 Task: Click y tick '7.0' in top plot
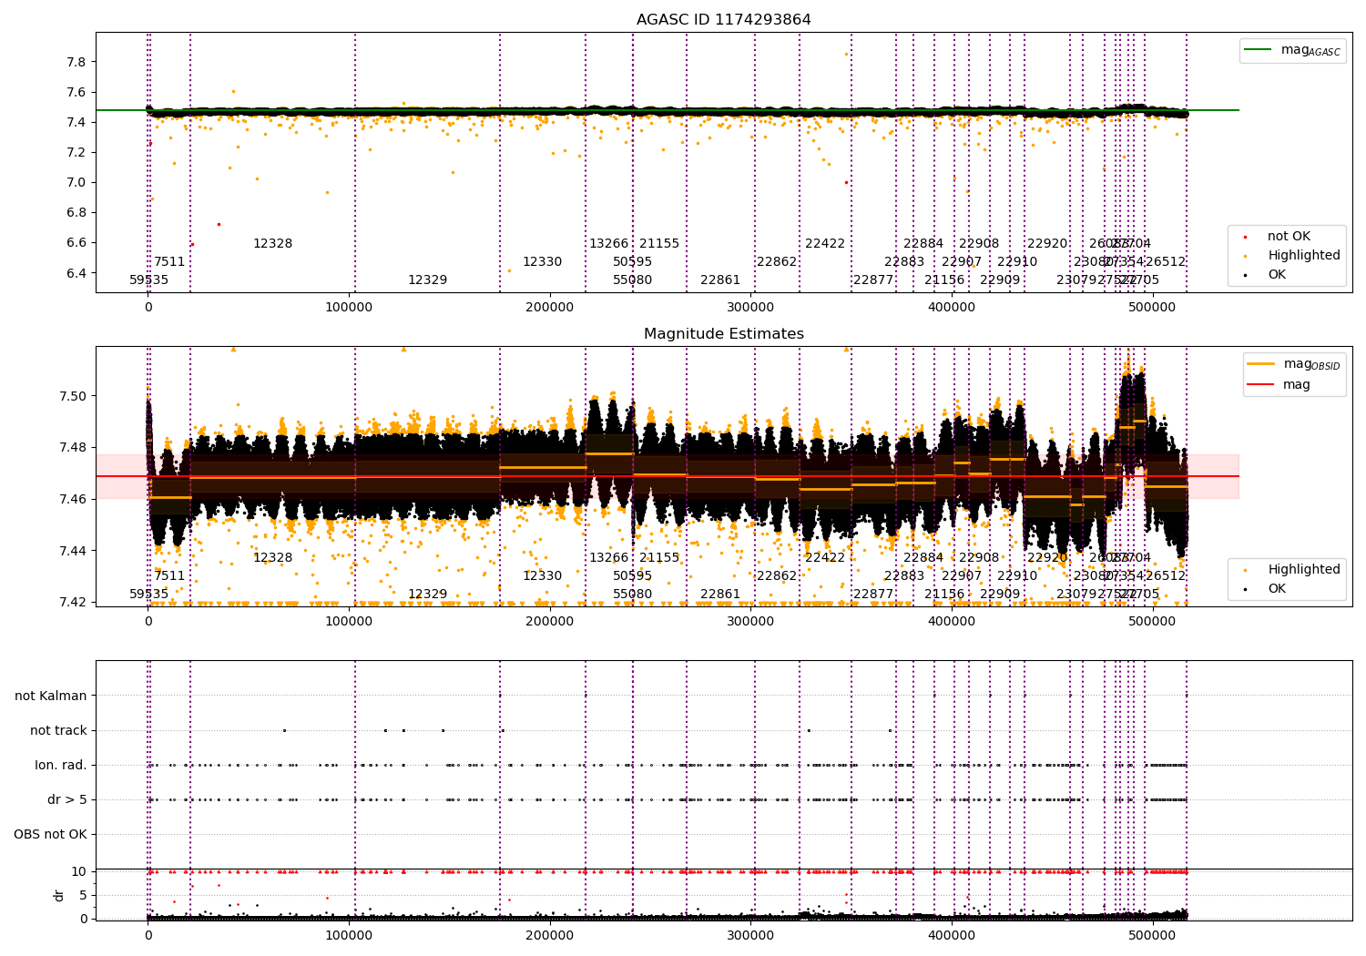click(76, 183)
